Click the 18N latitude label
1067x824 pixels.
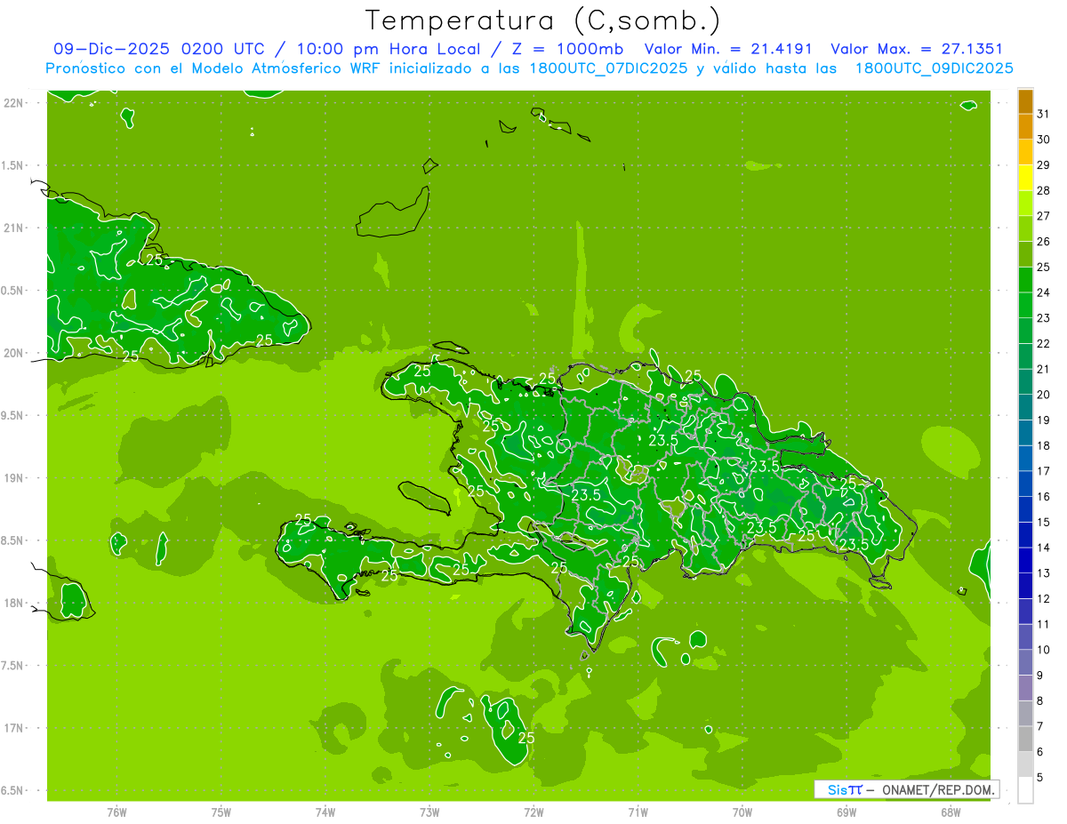[x=13, y=603]
